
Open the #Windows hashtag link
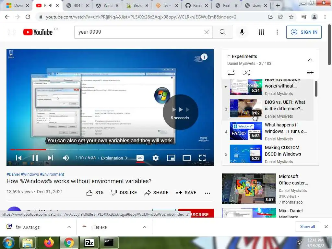[30, 174]
